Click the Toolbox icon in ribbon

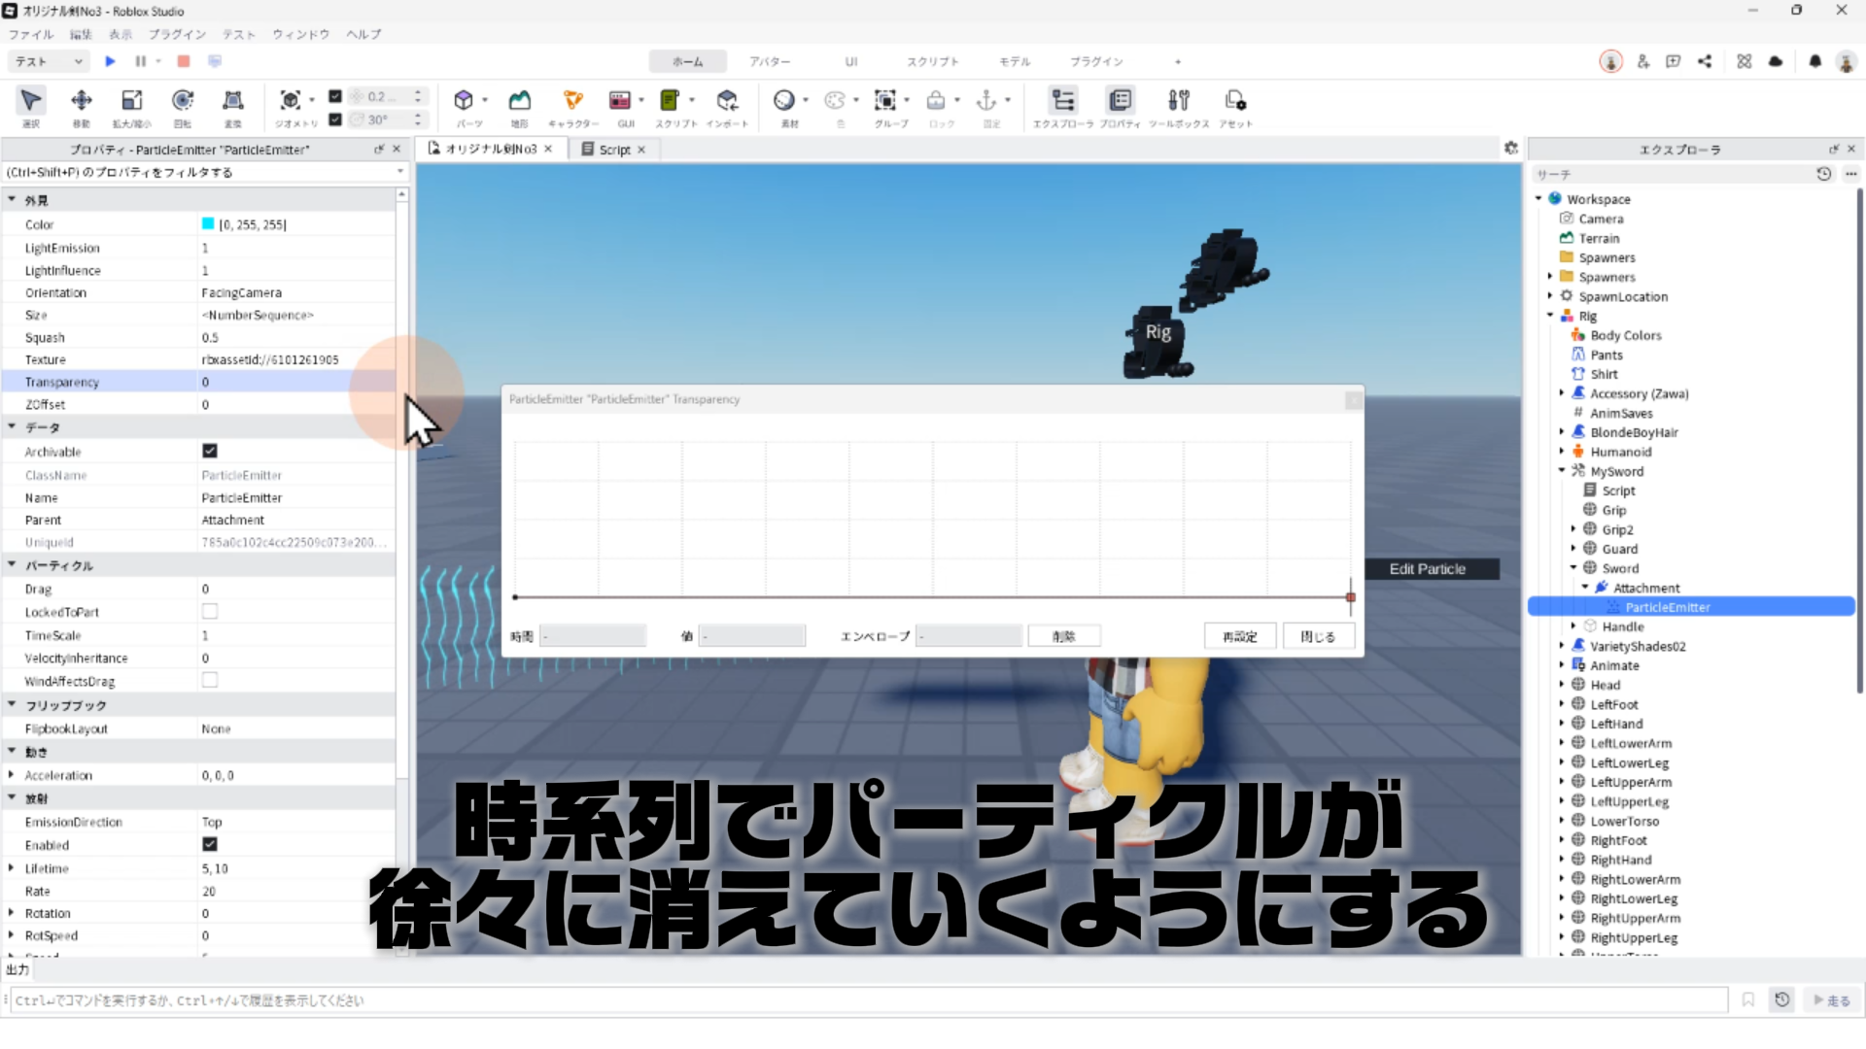tap(1178, 101)
